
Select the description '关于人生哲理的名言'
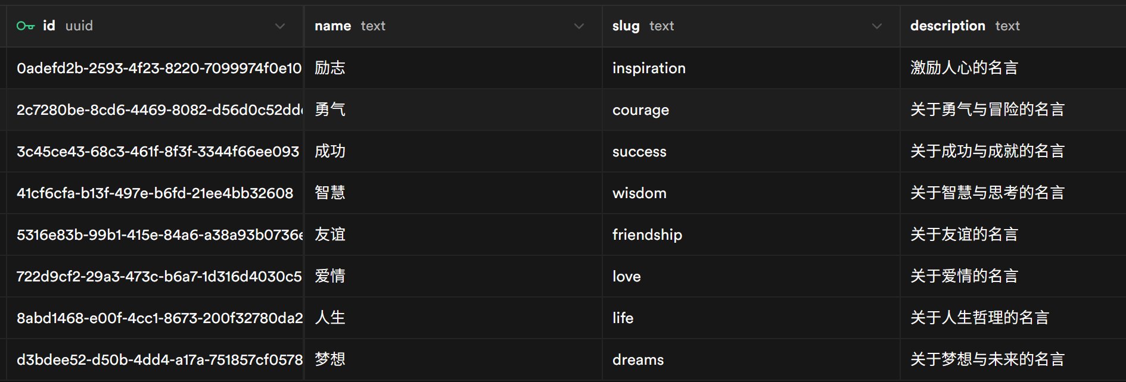pos(979,318)
